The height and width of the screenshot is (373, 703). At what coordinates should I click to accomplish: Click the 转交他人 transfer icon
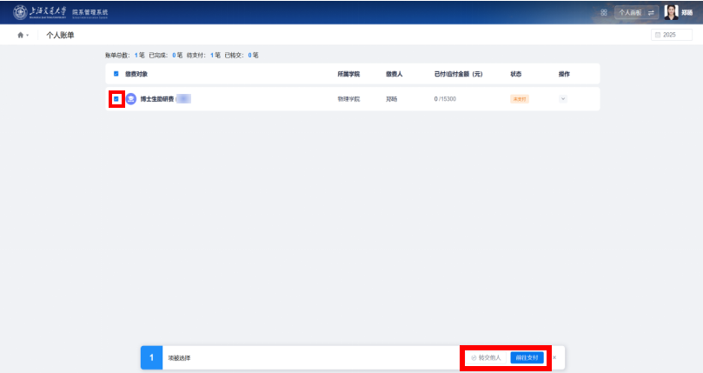click(x=474, y=357)
